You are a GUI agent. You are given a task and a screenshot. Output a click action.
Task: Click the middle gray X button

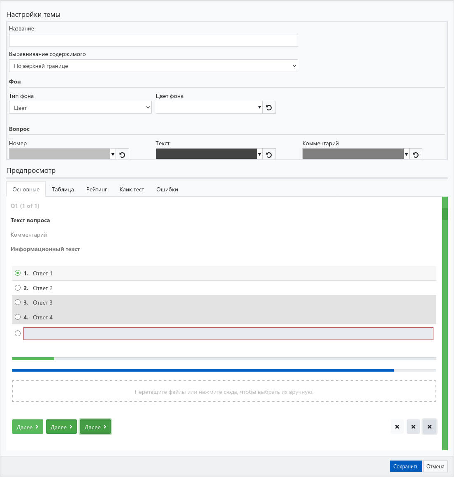[413, 427]
